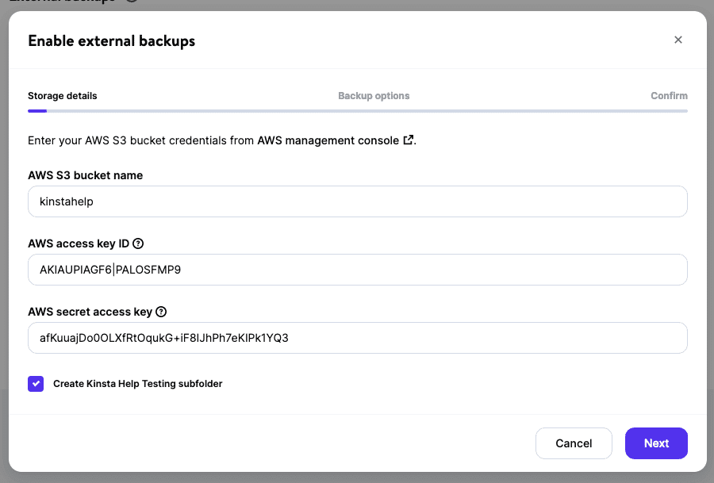The width and height of the screenshot is (714, 483).
Task: Place cursor in the AWS access key ID field
Action: point(357,270)
